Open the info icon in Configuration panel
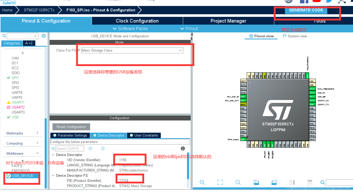Screen dimensions: 353x192 (183, 148)
